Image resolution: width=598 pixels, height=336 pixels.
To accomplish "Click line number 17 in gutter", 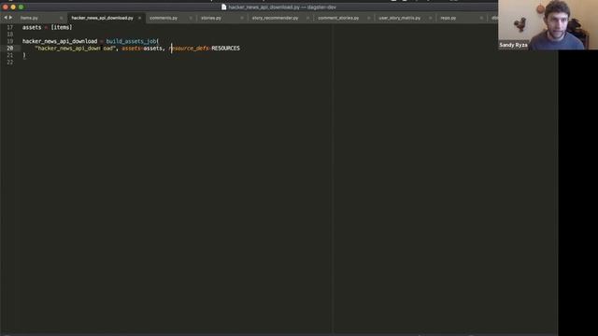I will pos(10,27).
